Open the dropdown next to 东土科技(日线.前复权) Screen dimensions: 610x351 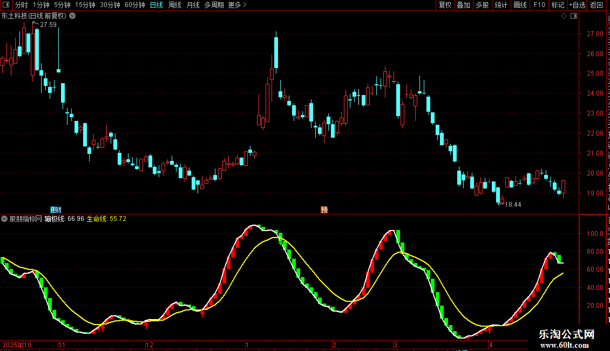(x=72, y=16)
